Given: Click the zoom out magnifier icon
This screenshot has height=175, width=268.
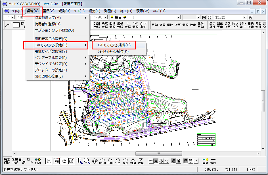Looking at the screenshot, I should (x=87, y=161).
